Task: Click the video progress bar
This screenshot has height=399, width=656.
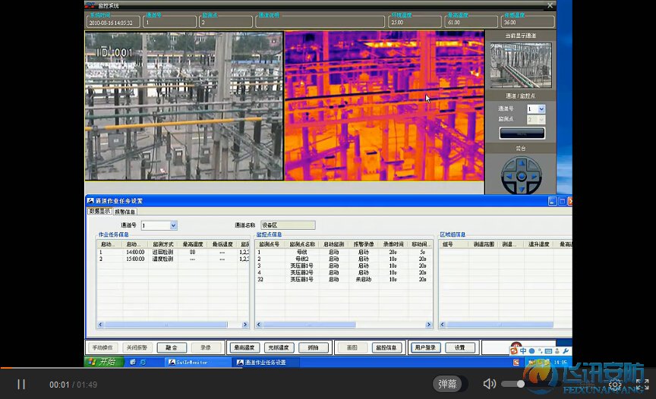Action: [x=328, y=368]
